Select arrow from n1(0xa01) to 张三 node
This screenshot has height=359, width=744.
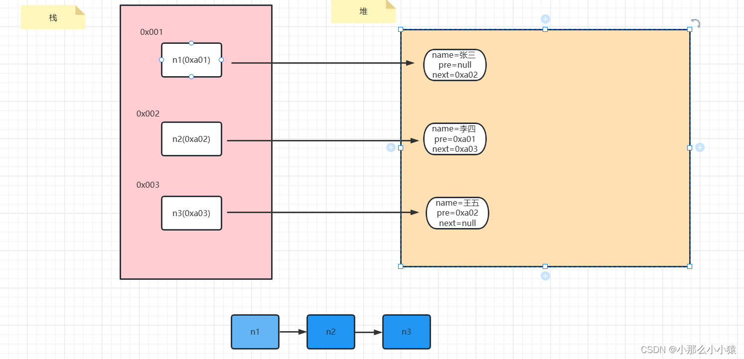tap(323, 63)
